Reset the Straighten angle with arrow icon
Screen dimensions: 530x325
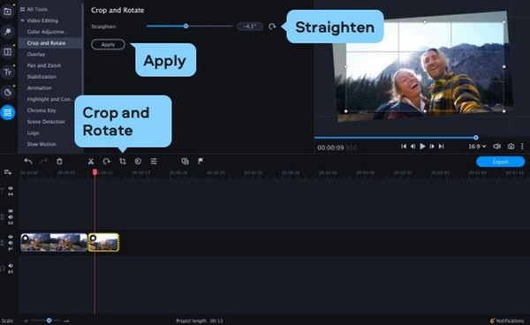pyautogui.click(x=272, y=26)
